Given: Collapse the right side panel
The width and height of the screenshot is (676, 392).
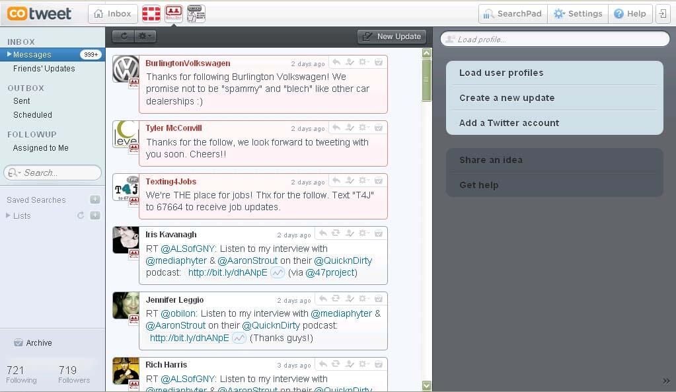Looking at the screenshot, I should 667,381.
